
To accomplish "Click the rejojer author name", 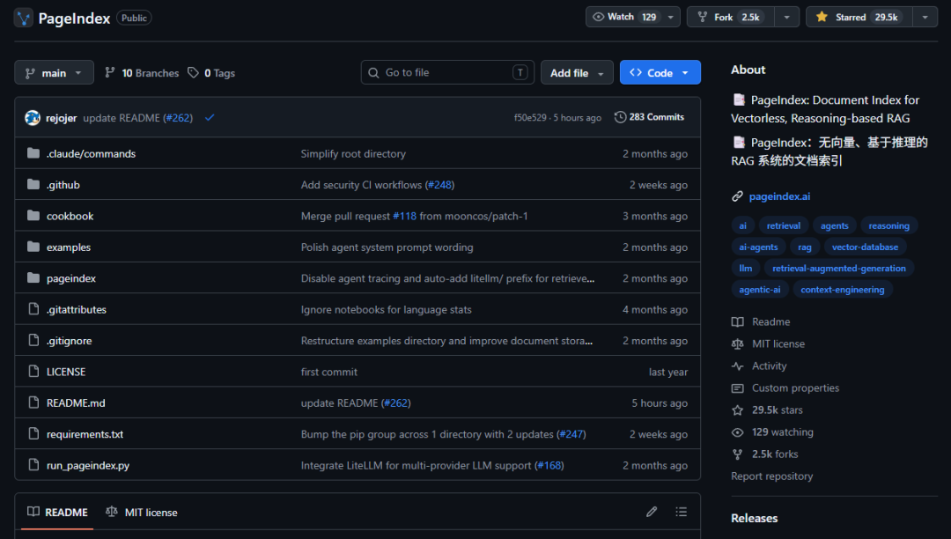I will point(62,118).
